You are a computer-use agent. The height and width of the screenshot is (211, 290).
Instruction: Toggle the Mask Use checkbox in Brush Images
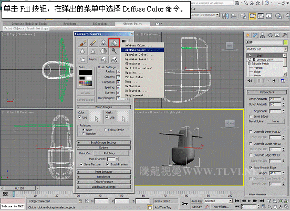(x=107, y=117)
